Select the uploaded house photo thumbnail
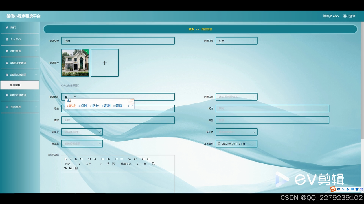Viewport: 364px width, 204px height. 75,63
